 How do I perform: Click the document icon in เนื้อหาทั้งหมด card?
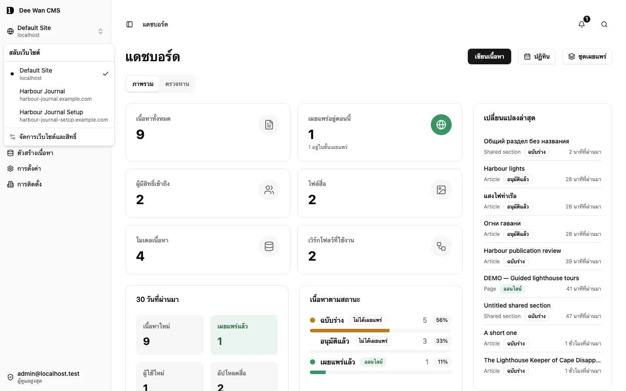(x=269, y=125)
